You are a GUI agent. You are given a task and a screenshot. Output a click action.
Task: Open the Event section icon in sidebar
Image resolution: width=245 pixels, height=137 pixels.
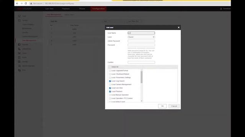(x=19, y=57)
